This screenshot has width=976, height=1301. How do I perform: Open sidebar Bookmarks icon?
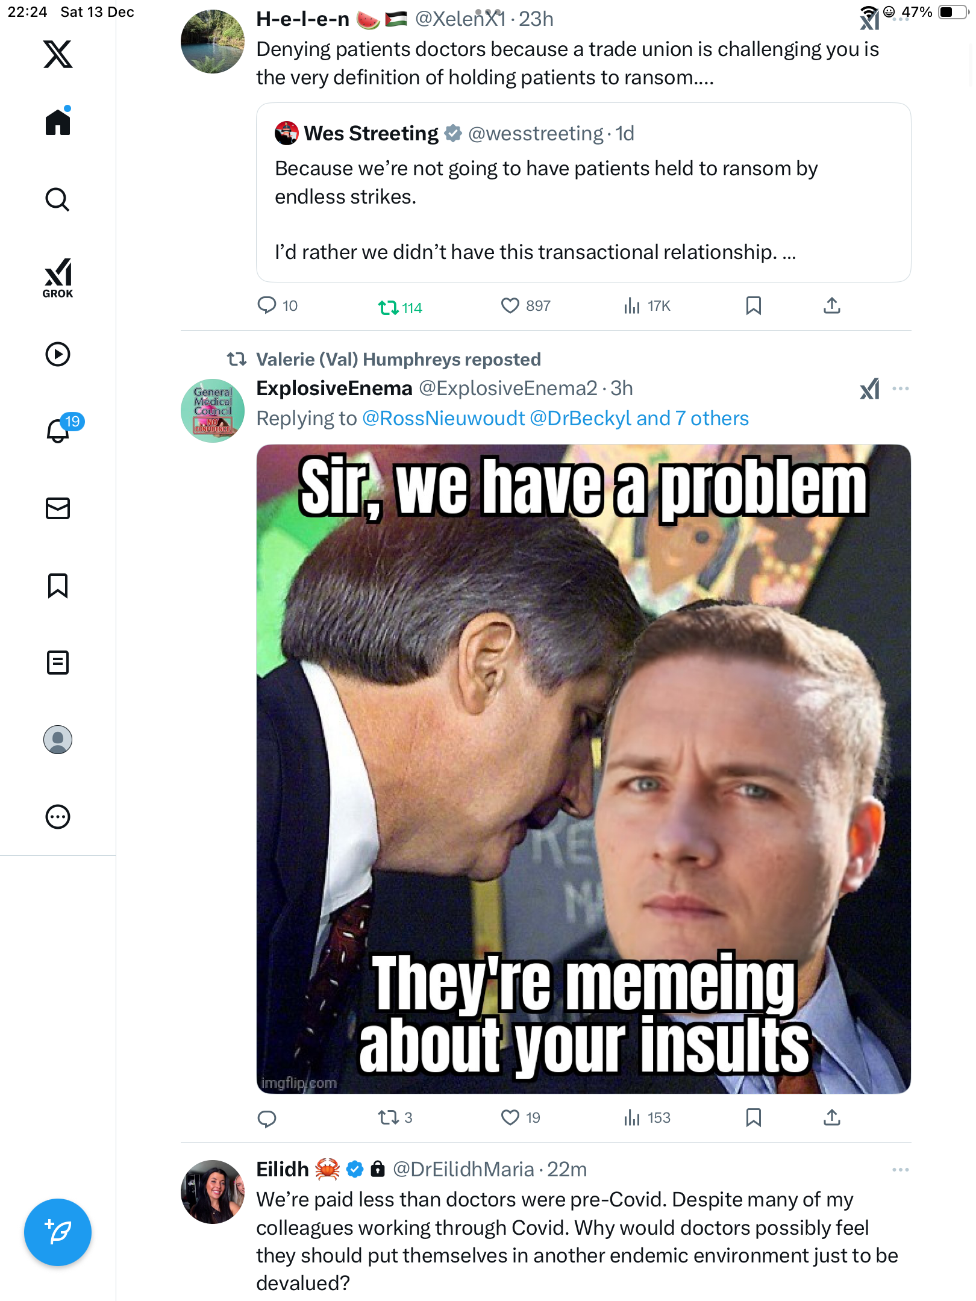(x=58, y=585)
